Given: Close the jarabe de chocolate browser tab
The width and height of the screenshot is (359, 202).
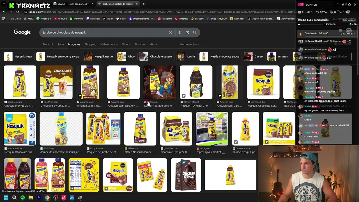Looking at the screenshot, I should tap(137, 4).
